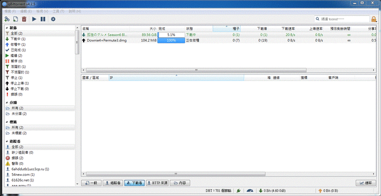The image size is (381, 196).
Task: Collapse the 分類 sidebar section
Action: 7,102
